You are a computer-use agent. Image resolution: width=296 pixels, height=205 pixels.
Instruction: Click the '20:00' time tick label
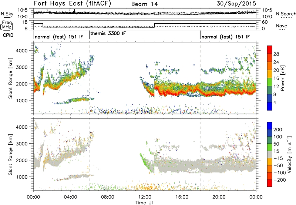[219, 197]
